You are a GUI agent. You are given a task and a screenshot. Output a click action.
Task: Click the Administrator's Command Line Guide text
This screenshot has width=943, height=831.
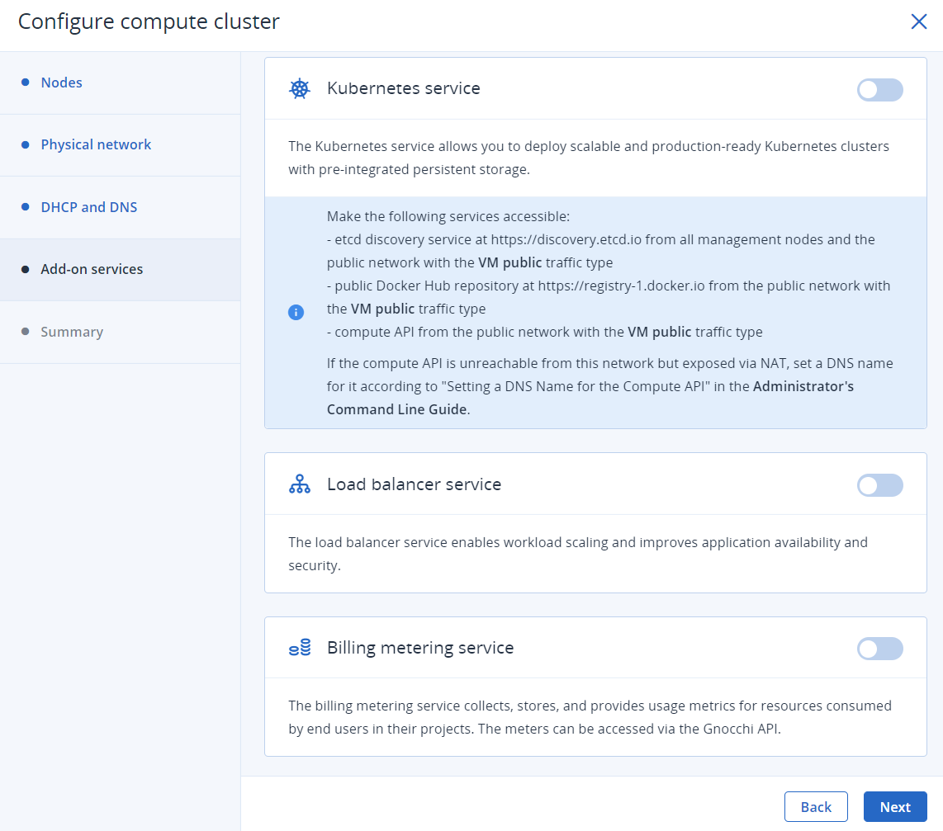590,398
